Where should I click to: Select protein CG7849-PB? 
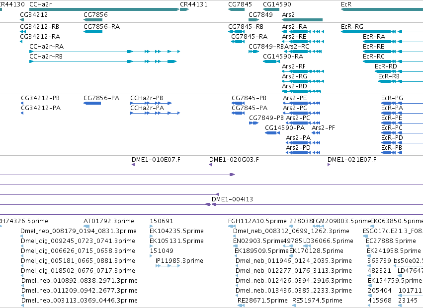pos(254,123)
